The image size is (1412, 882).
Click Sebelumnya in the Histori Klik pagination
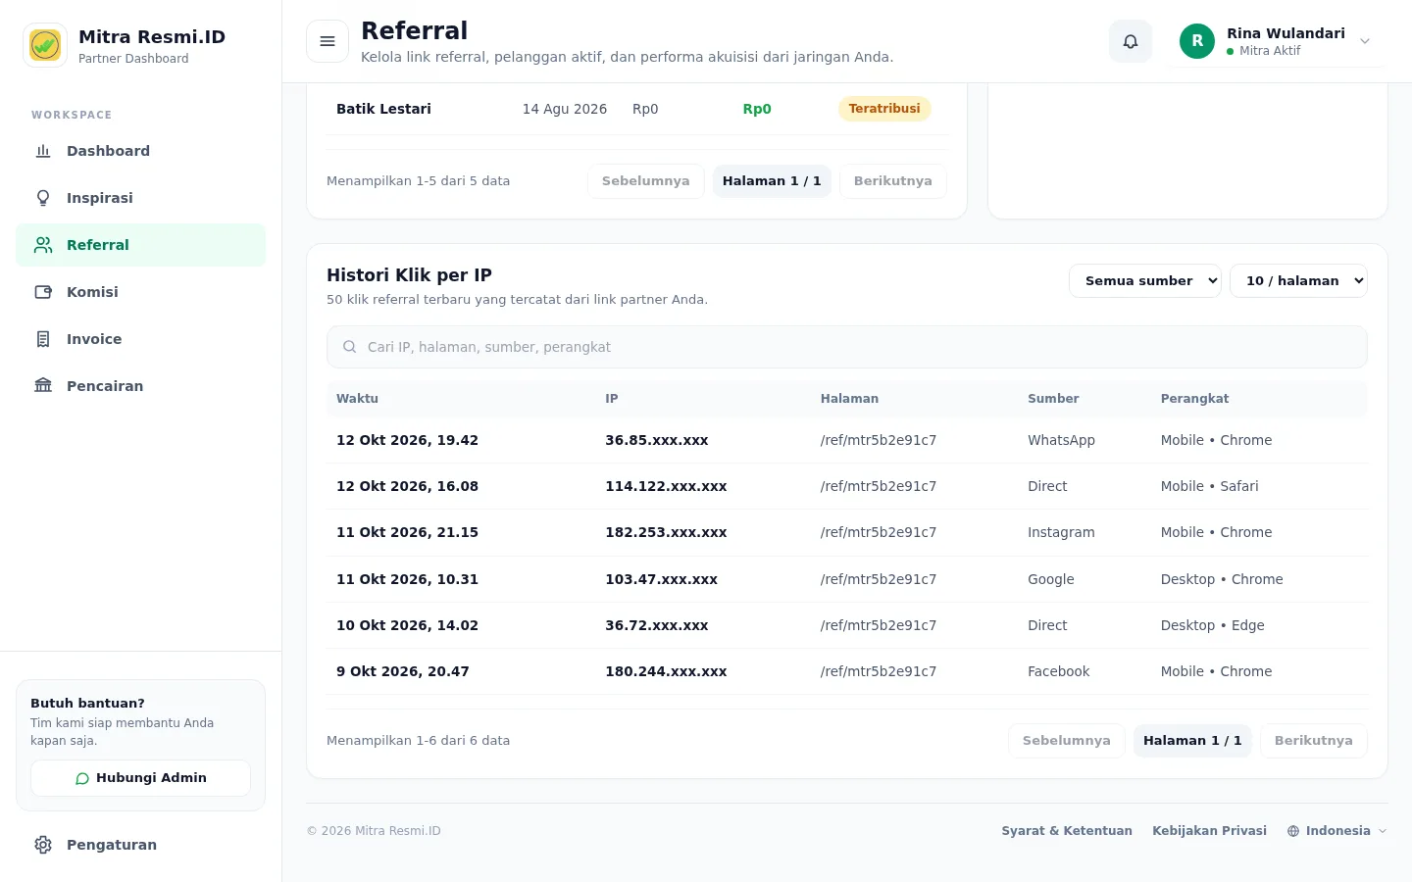(x=1067, y=741)
